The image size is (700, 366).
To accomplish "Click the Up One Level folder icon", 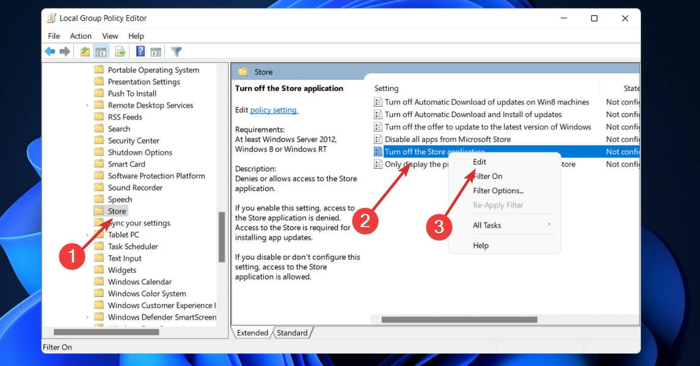I will pos(85,52).
